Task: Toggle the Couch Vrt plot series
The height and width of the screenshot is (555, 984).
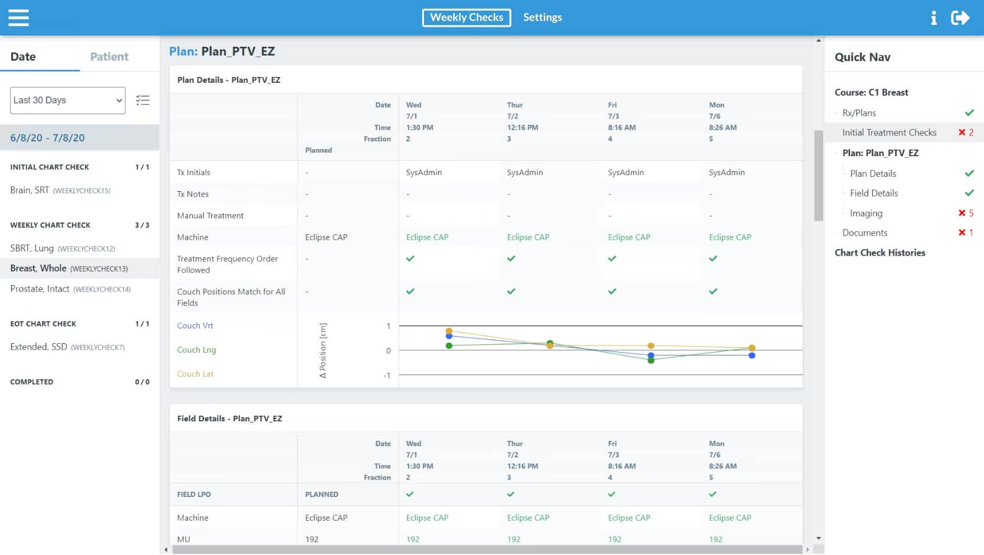Action: [195, 325]
